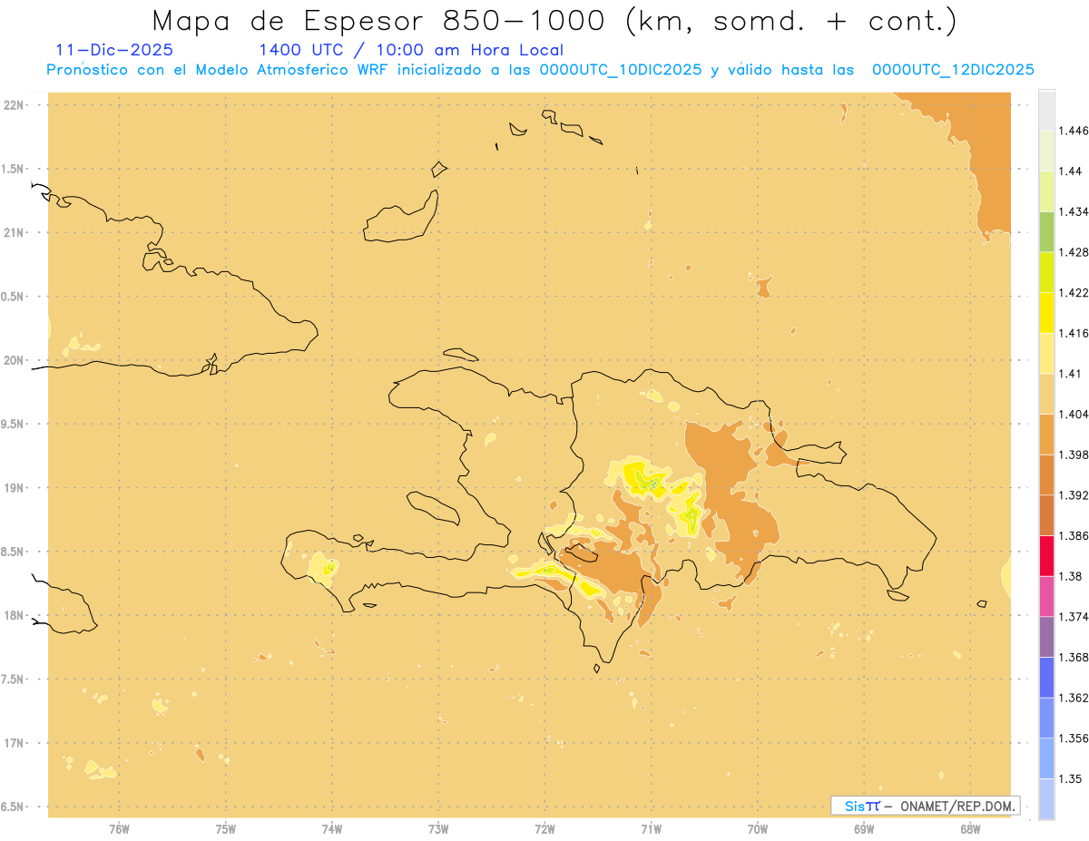The image size is (1089, 841).
Task: Pick the green legend color above 1.428
Action: pos(1046,231)
